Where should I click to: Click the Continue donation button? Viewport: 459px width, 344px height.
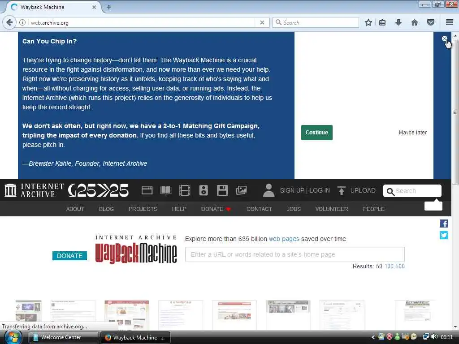pos(317,133)
